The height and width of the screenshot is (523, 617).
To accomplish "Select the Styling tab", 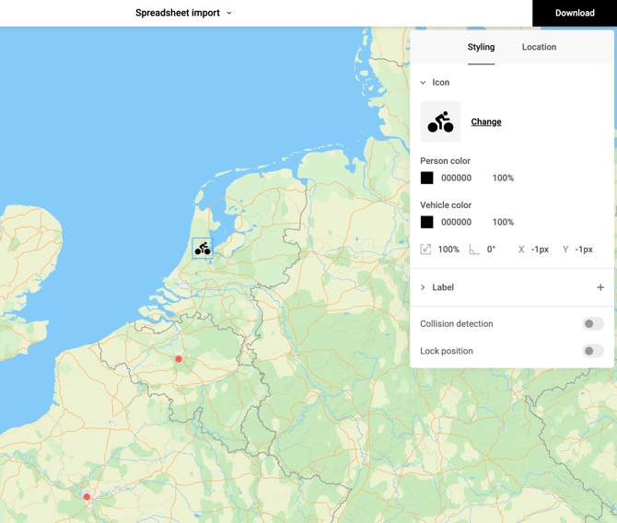I will (481, 47).
